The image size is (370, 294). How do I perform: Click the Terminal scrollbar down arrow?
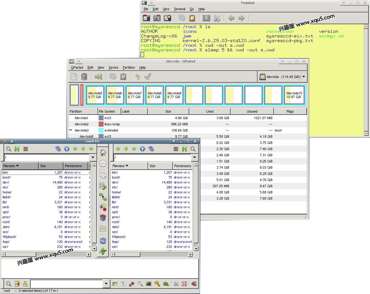click(366, 134)
